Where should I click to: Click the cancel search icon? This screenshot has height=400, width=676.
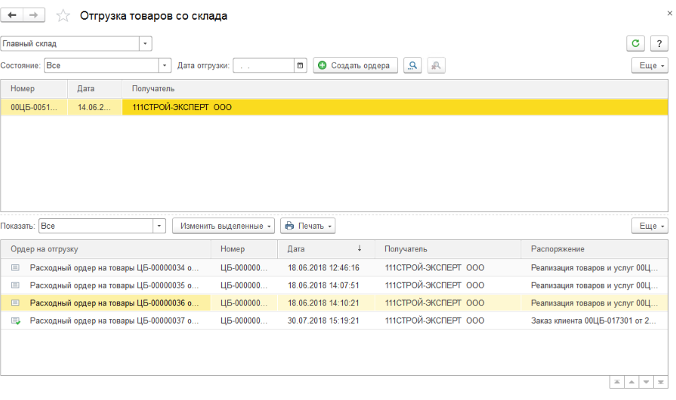point(436,66)
